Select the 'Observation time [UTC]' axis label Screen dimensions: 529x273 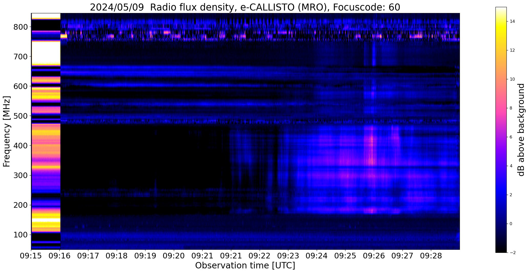click(245, 266)
